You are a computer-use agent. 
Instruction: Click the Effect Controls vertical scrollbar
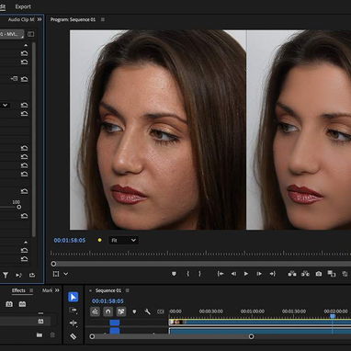coord(34,140)
